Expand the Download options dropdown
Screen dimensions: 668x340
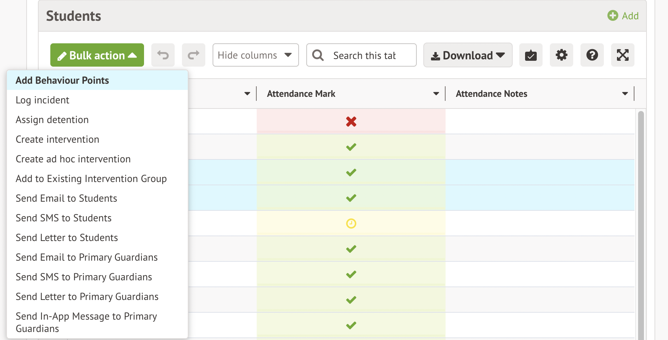468,55
